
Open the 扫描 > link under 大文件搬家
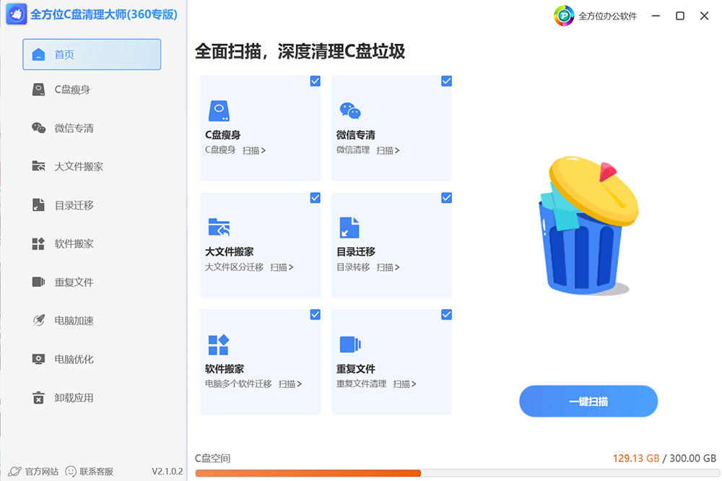pos(282,267)
